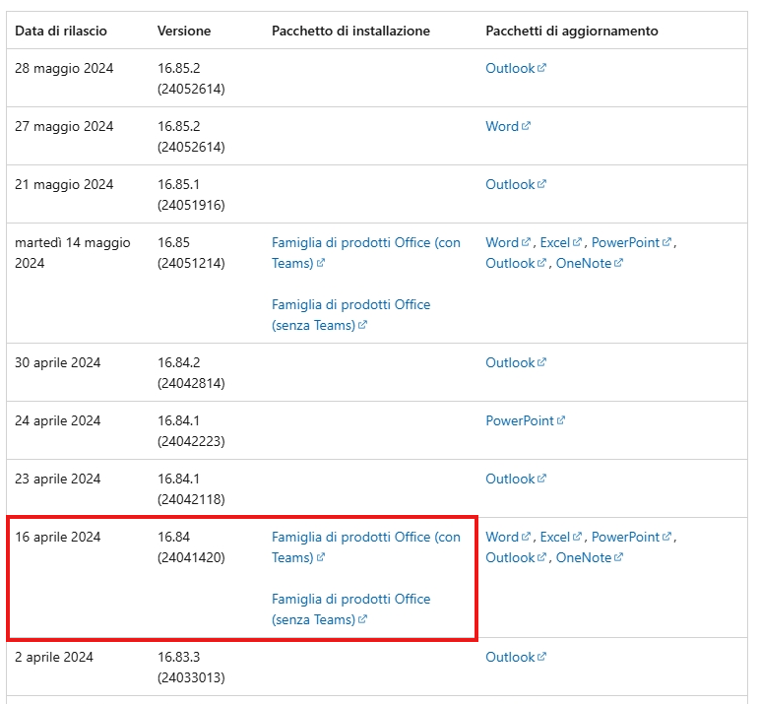Open Outlook update link for 23 aprile 2024
Screen dimensions: 759x704
click(x=516, y=479)
